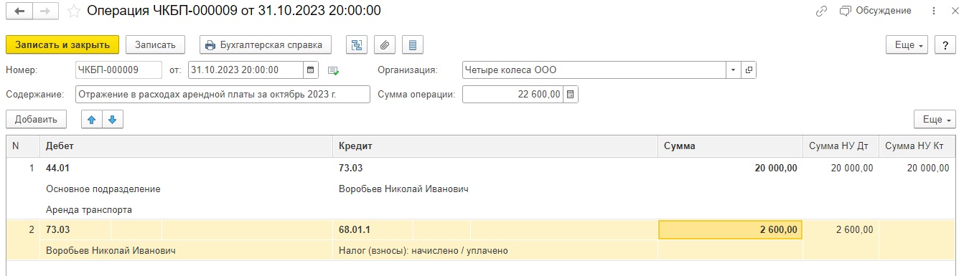The width and height of the screenshot is (964, 276).
Task: Add this document to favorites with the star icon
Action: 72,11
